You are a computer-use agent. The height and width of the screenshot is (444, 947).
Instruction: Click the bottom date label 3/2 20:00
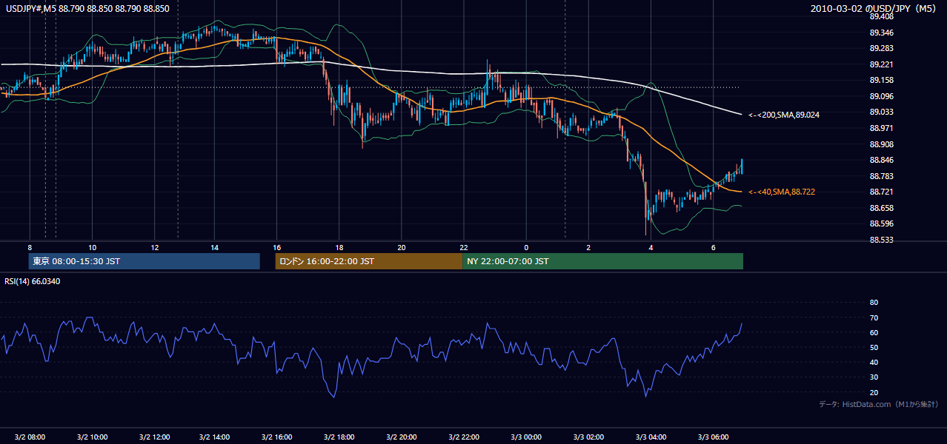tap(401, 437)
